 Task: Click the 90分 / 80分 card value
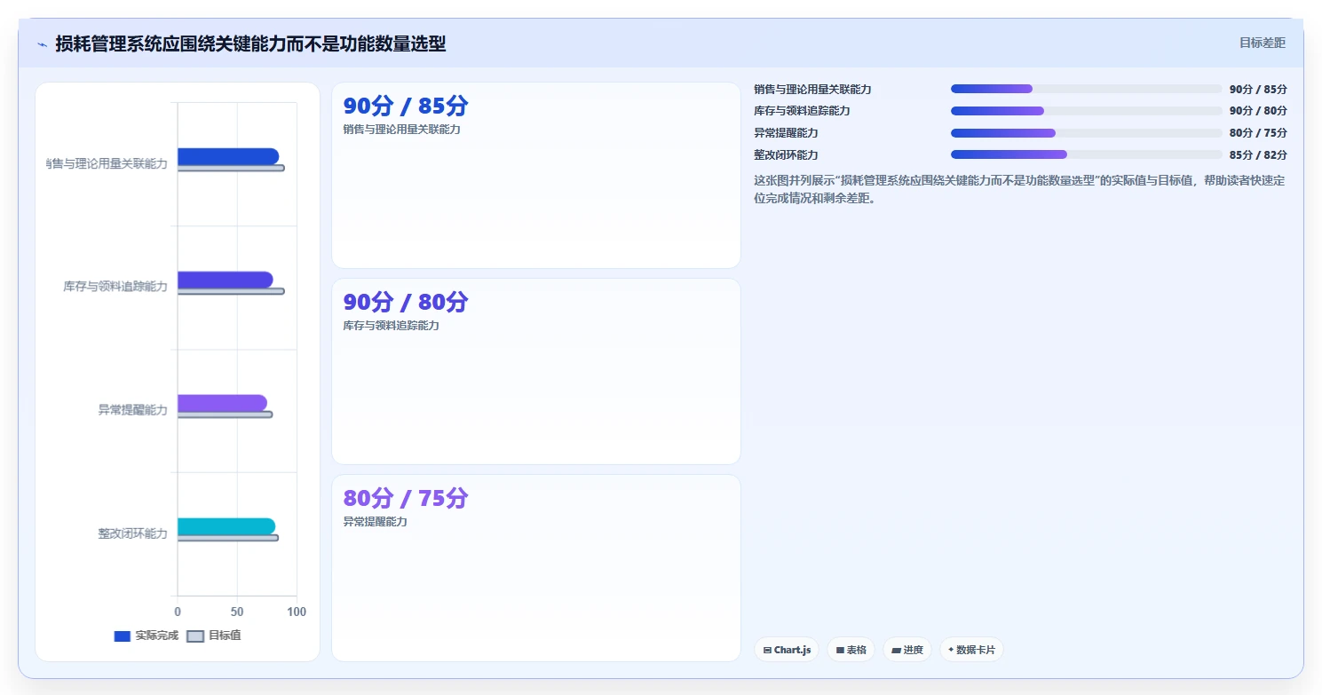pos(406,303)
